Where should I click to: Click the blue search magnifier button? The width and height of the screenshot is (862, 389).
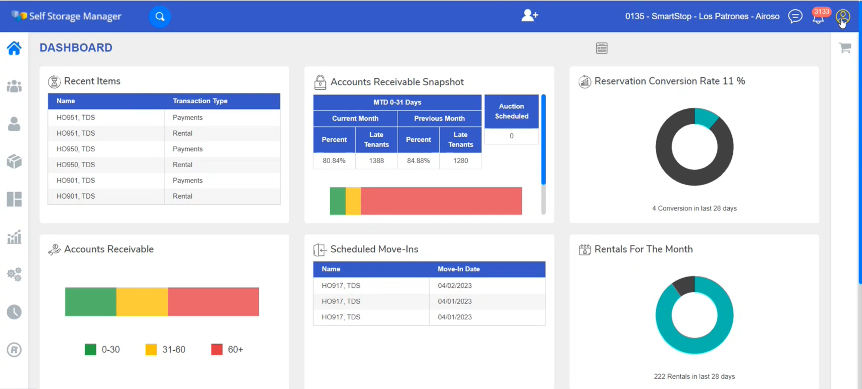click(x=160, y=17)
